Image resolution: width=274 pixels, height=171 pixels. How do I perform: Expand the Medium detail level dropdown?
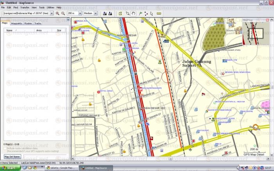tap(96, 13)
